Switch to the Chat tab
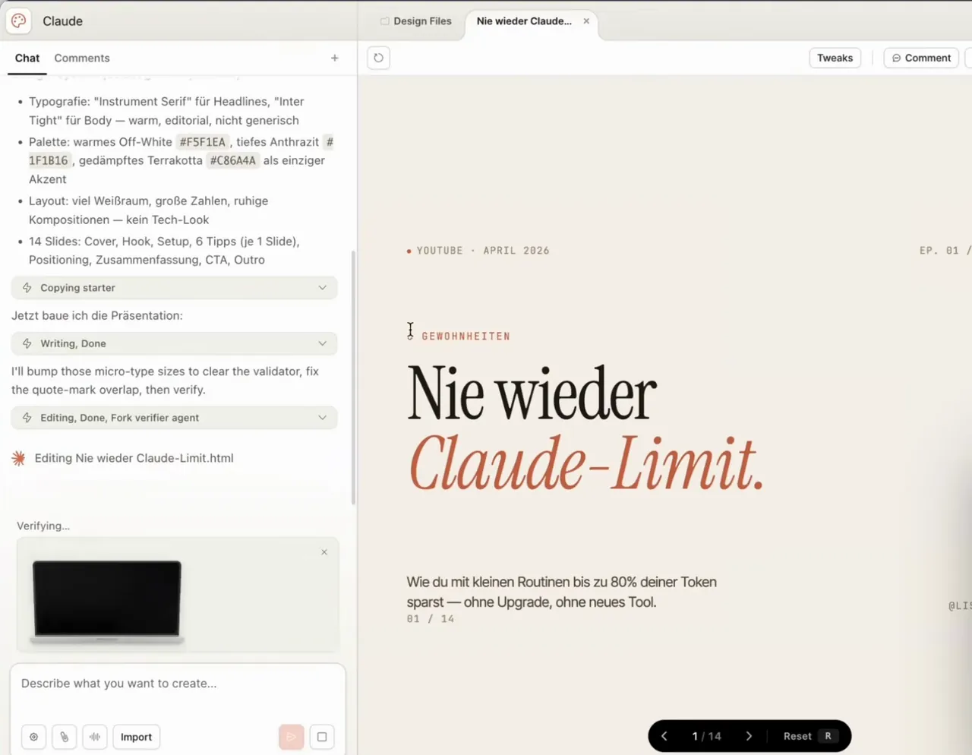972x755 pixels. pyautogui.click(x=27, y=58)
